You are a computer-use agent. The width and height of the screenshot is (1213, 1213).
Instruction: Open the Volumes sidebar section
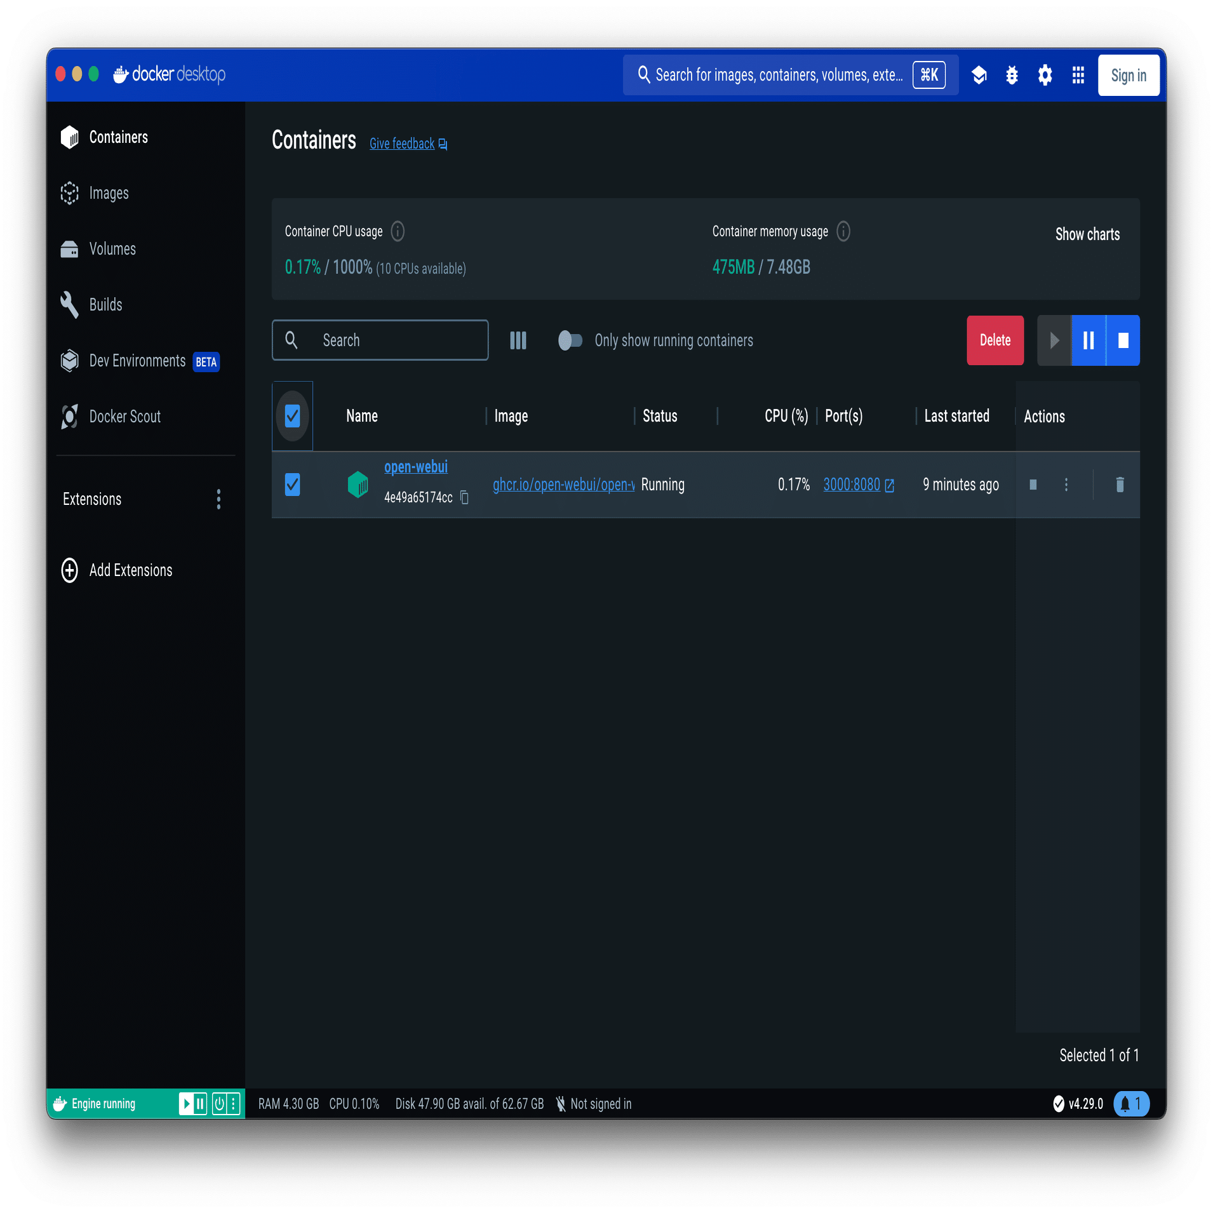pos(146,249)
